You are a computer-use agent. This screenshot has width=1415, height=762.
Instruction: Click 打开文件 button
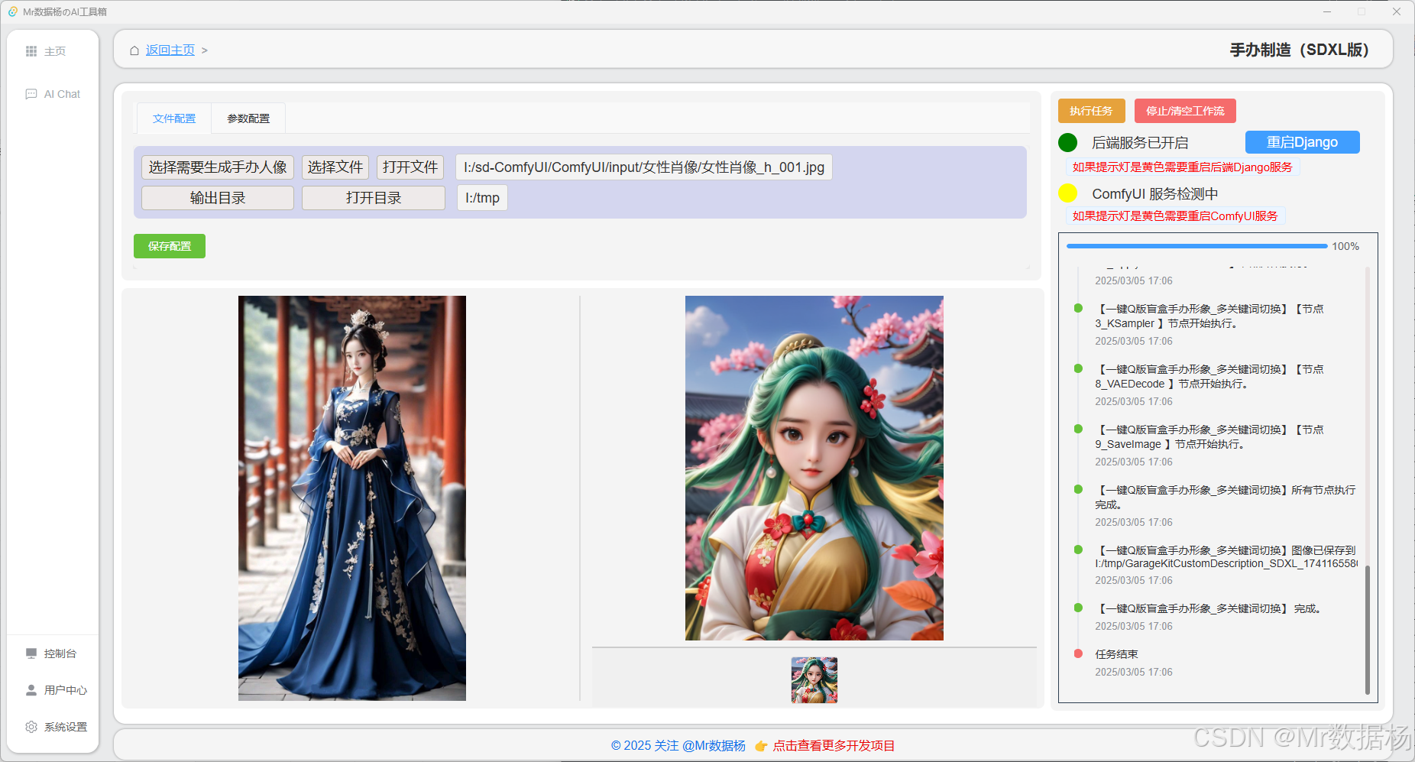(x=410, y=167)
